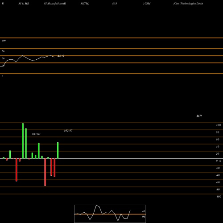The height and width of the screenshot is (223, 223).
Task: Click the CSM symbol header text
Action: click(x=147, y=4)
